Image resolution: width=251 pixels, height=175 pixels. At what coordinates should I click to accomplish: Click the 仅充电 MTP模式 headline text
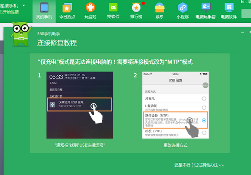(x=115, y=62)
